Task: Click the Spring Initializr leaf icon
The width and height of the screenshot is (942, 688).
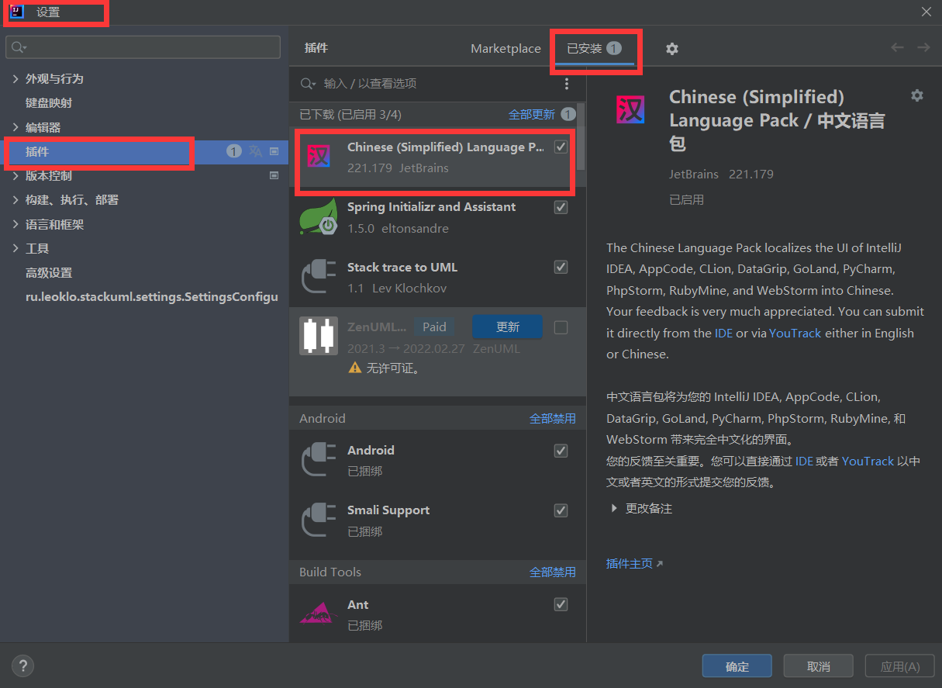Action: coord(318,217)
